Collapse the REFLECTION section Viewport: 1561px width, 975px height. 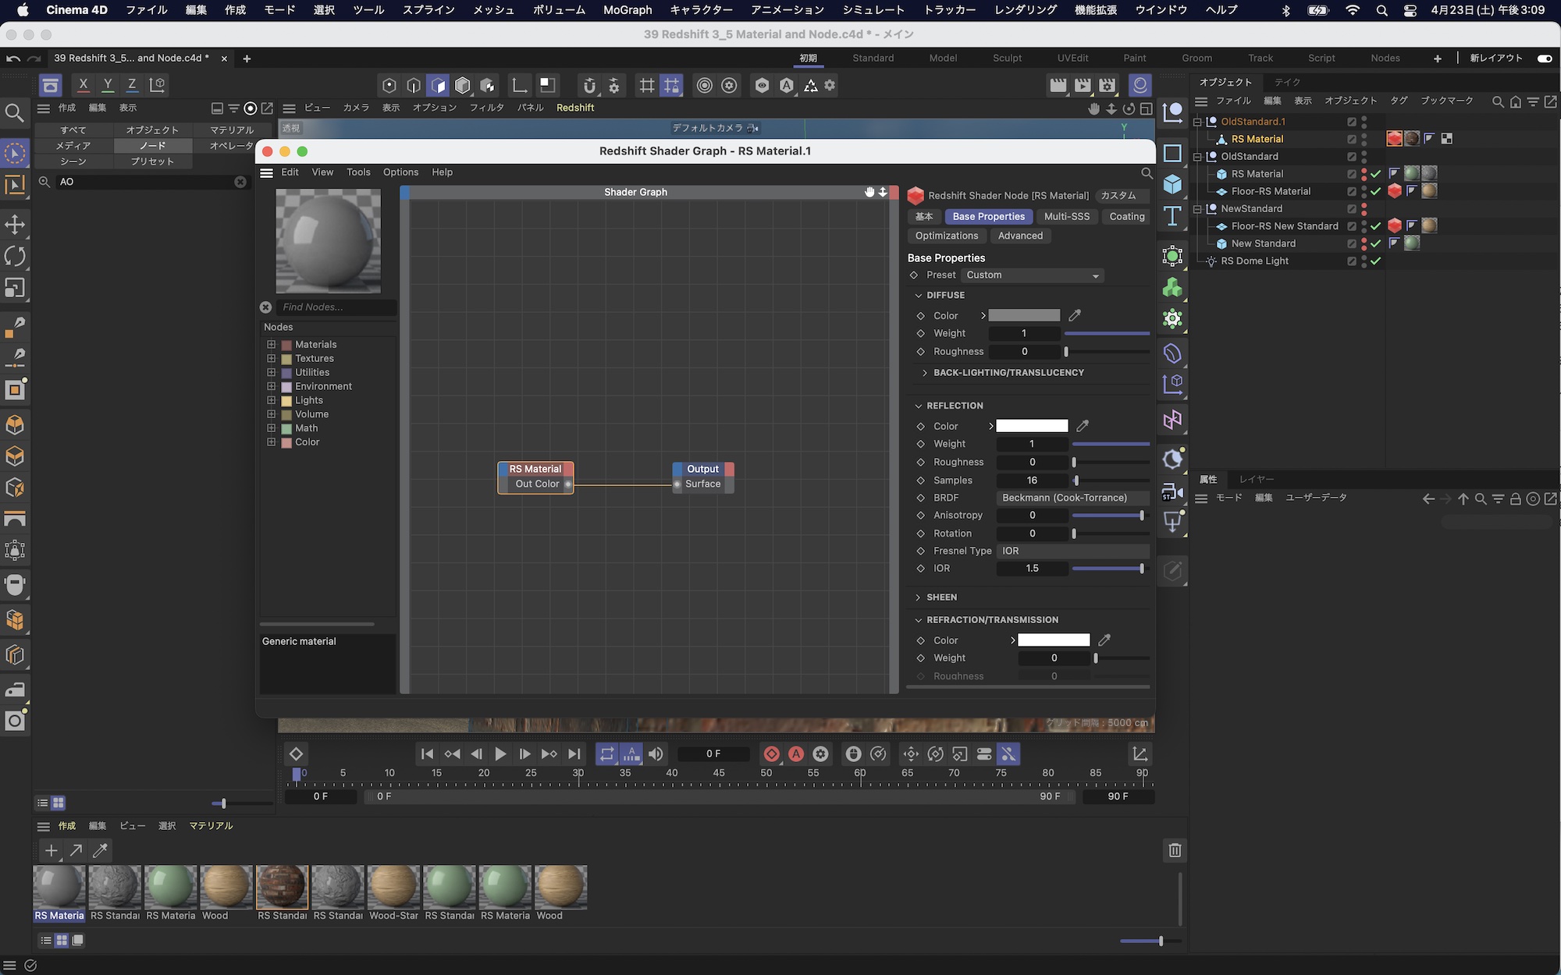[x=919, y=406]
